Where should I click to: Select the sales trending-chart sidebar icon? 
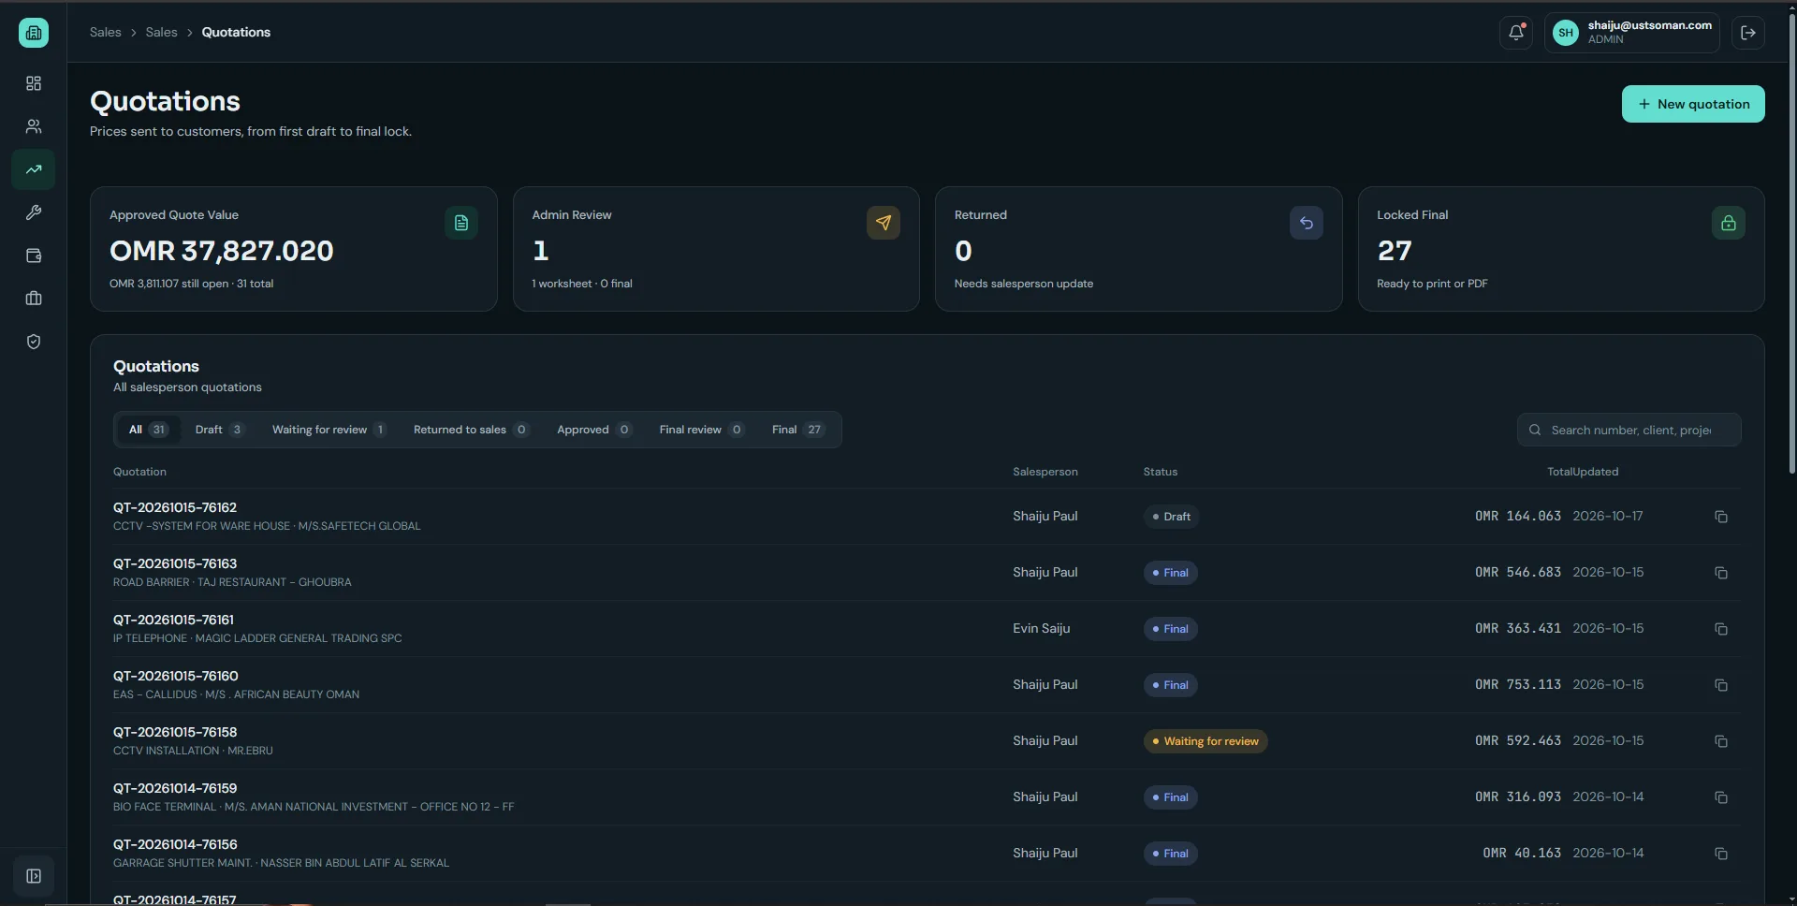pos(34,169)
